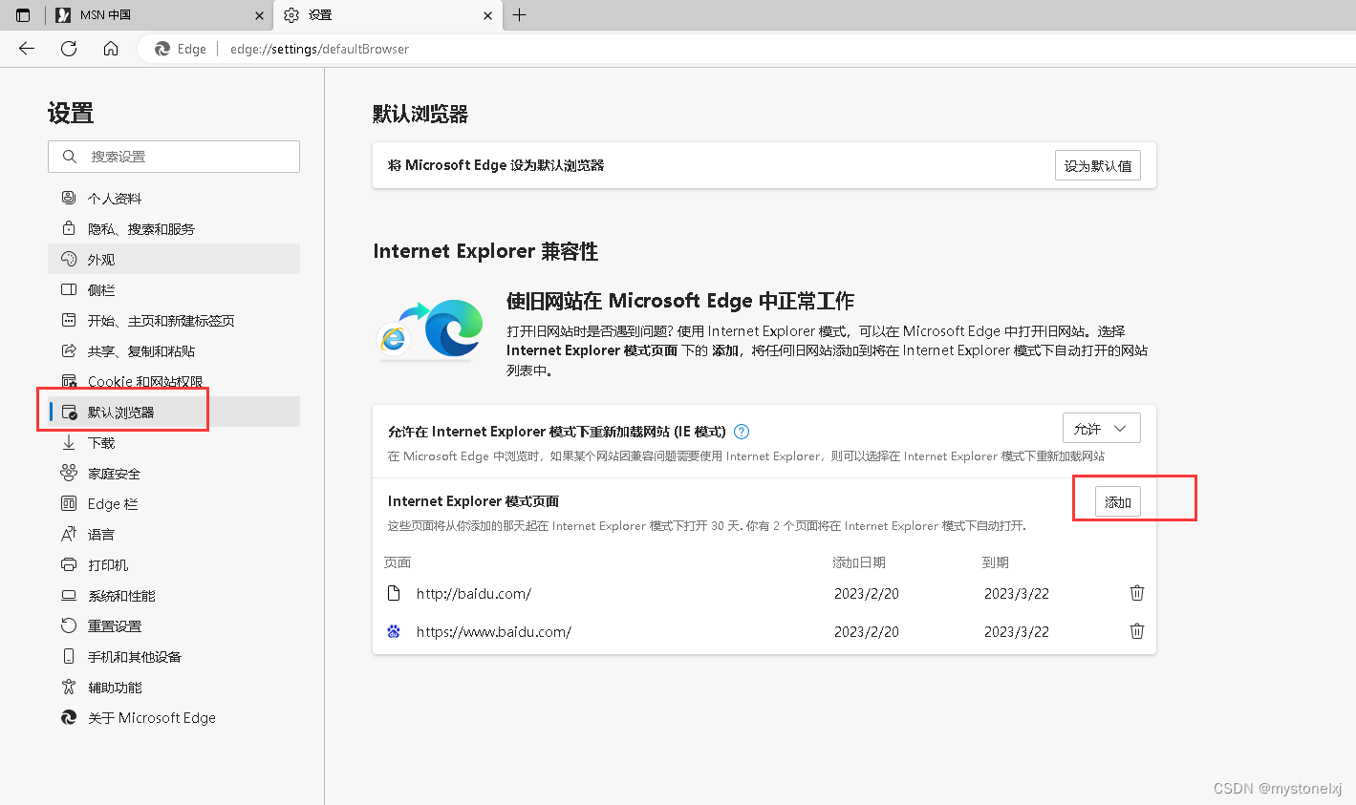Open Edge 栏 settings
The width and height of the screenshot is (1356, 805).
[174, 504]
